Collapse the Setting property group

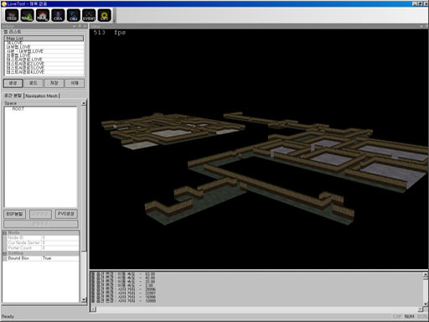(5, 253)
